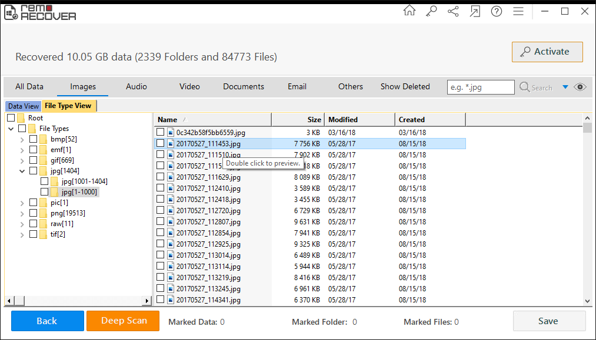Switch to the Documents tab

[243, 86]
